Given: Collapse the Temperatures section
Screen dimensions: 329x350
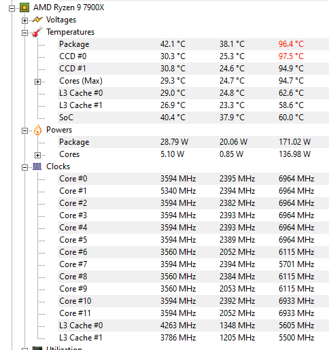Looking at the screenshot, I should (24, 33).
